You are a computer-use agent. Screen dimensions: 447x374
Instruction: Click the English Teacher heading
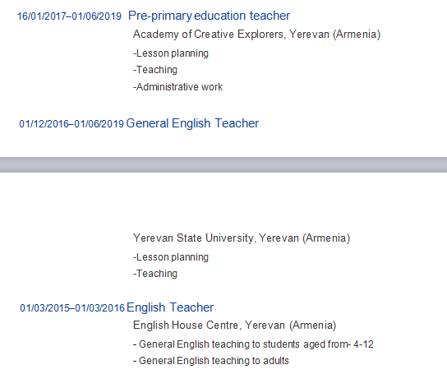(x=170, y=307)
